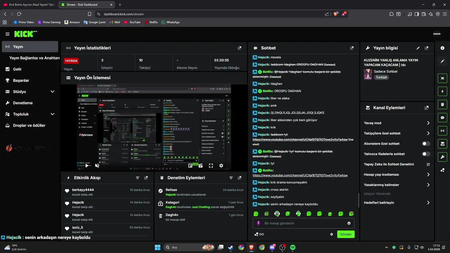Open Yasaklanmış kelimeler settings
This screenshot has width=450, height=253.
click(x=397, y=185)
